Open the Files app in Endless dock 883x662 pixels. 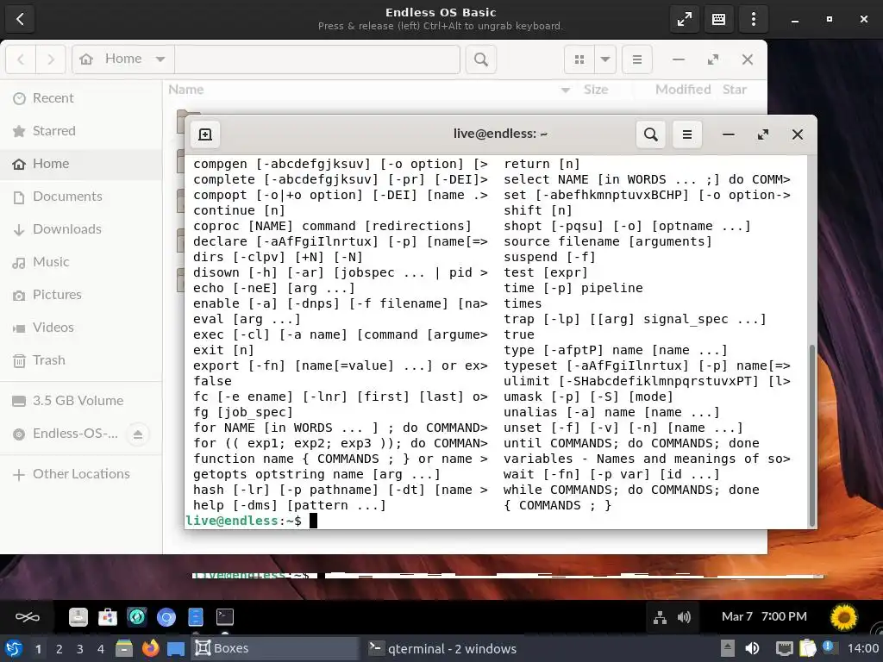[196, 617]
